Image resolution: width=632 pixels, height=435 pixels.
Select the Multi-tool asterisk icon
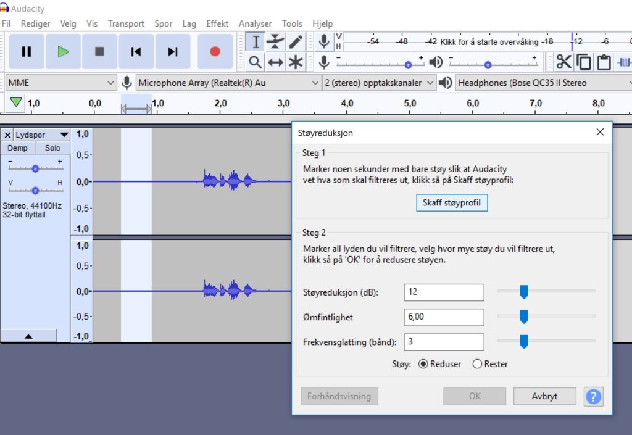click(296, 62)
